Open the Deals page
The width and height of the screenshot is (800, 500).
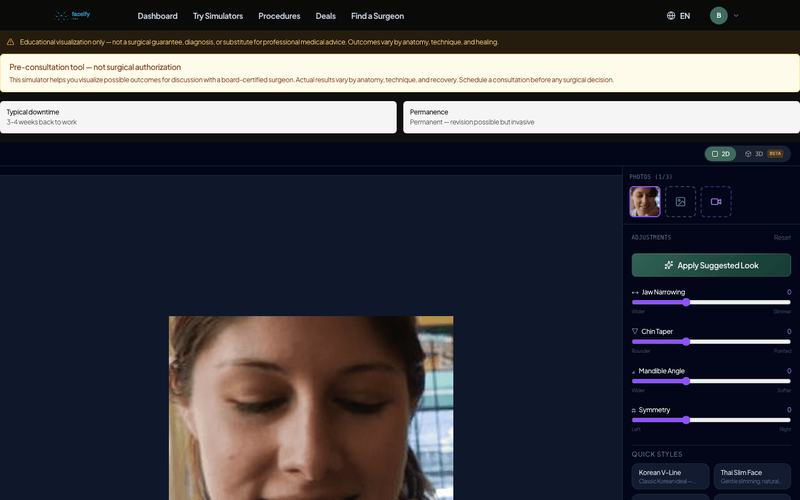[x=326, y=16]
